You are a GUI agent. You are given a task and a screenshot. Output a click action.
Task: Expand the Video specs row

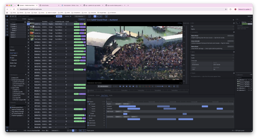click(212, 55)
